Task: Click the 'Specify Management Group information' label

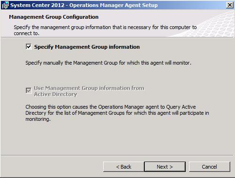Action: coord(87,47)
